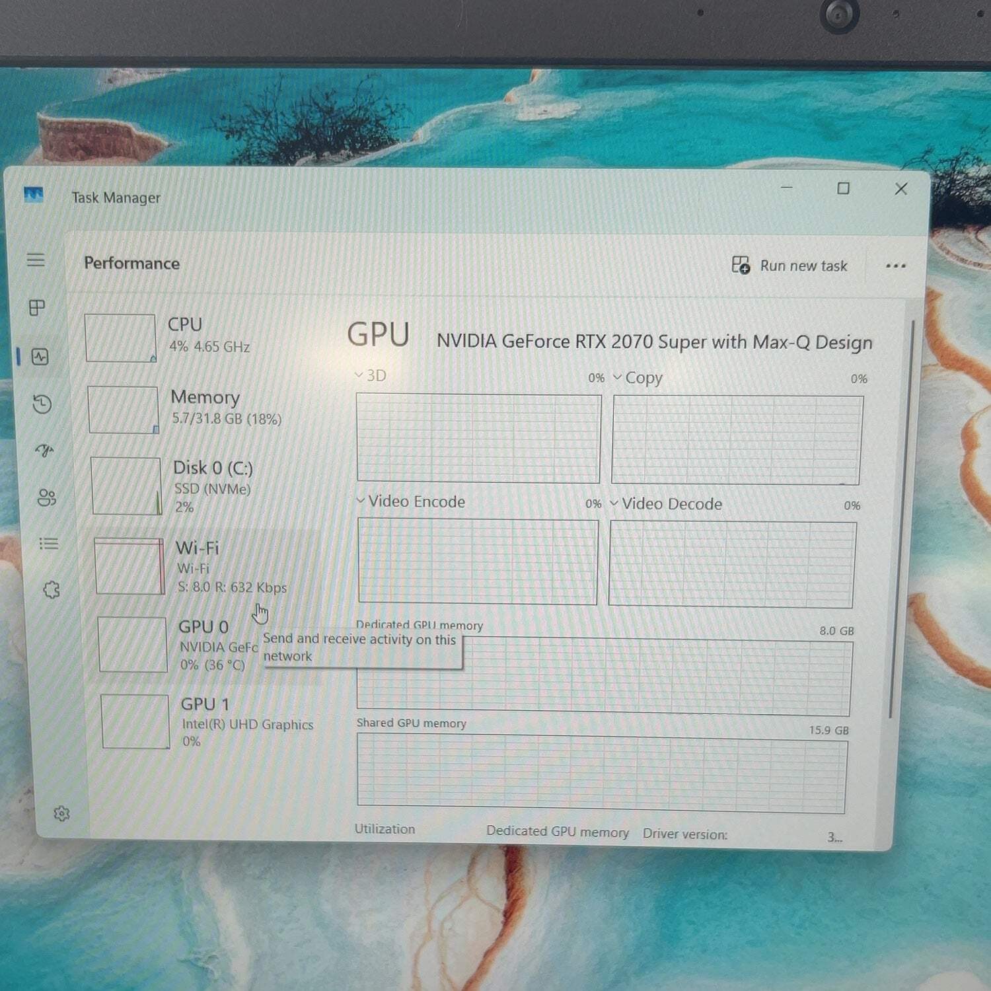
Task: Click the 3D utilization graph
Action: click(x=478, y=439)
